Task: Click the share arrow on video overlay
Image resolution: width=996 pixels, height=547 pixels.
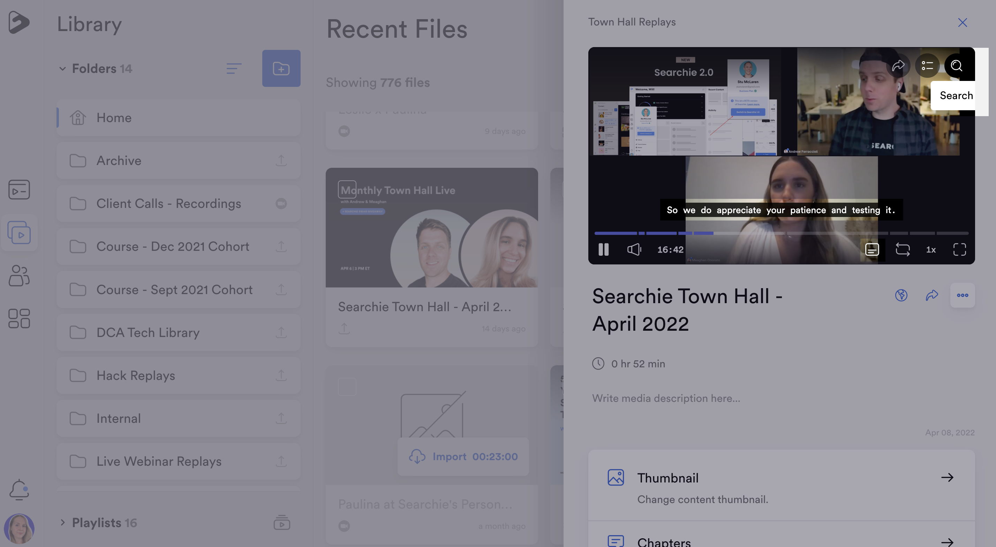Action: click(898, 66)
